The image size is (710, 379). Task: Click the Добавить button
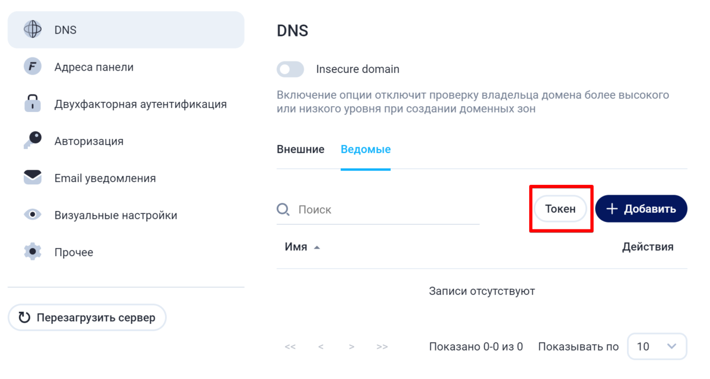point(641,209)
